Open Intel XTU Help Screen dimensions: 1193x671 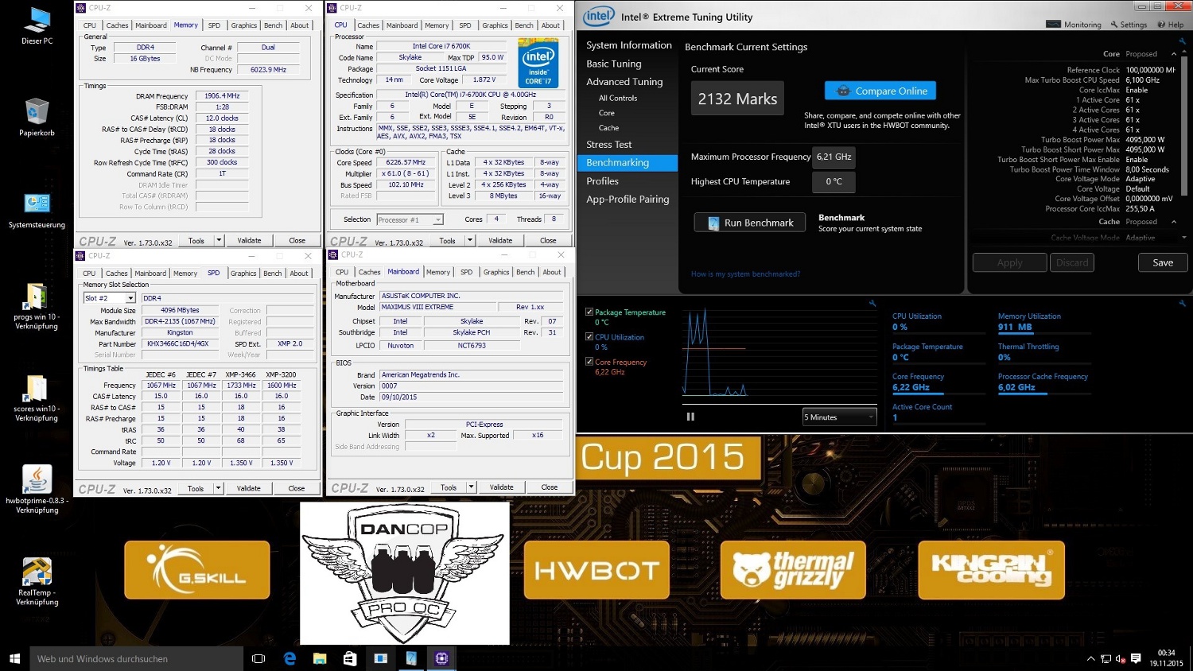click(x=1171, y=25)
